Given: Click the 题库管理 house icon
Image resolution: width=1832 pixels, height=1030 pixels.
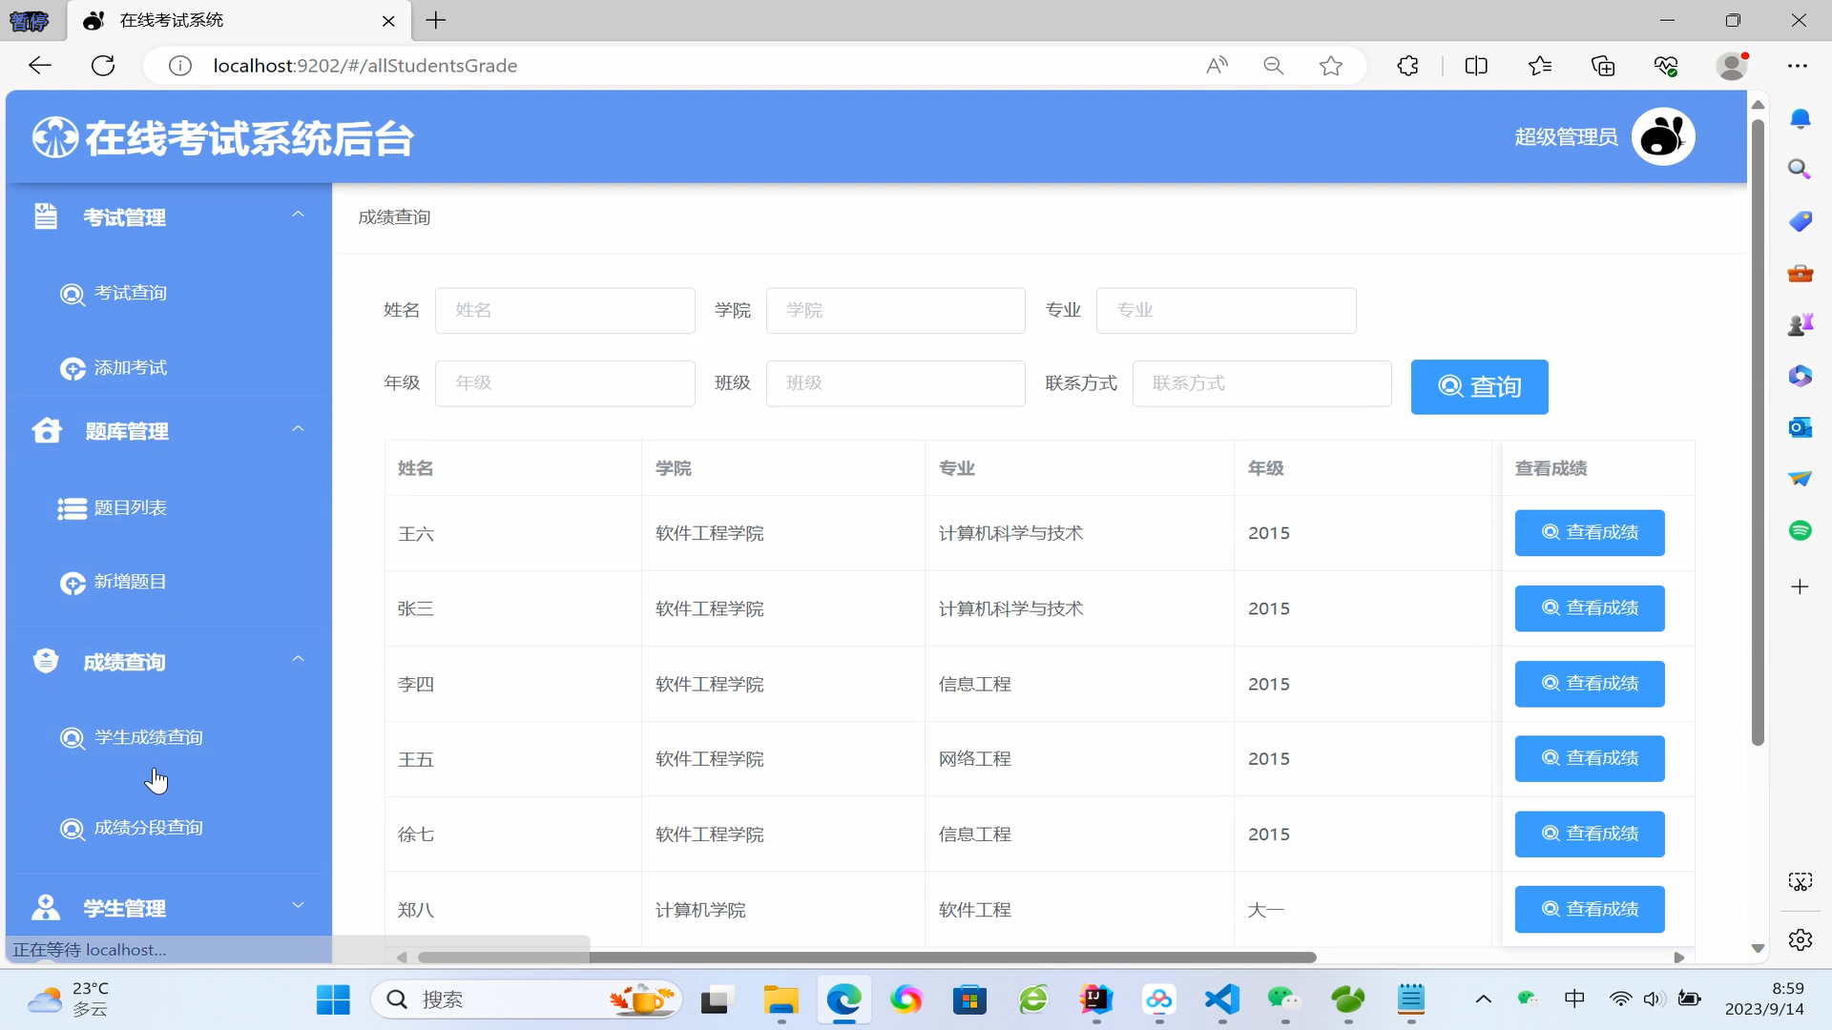Looking at the screenshot, I should (46, 431).
